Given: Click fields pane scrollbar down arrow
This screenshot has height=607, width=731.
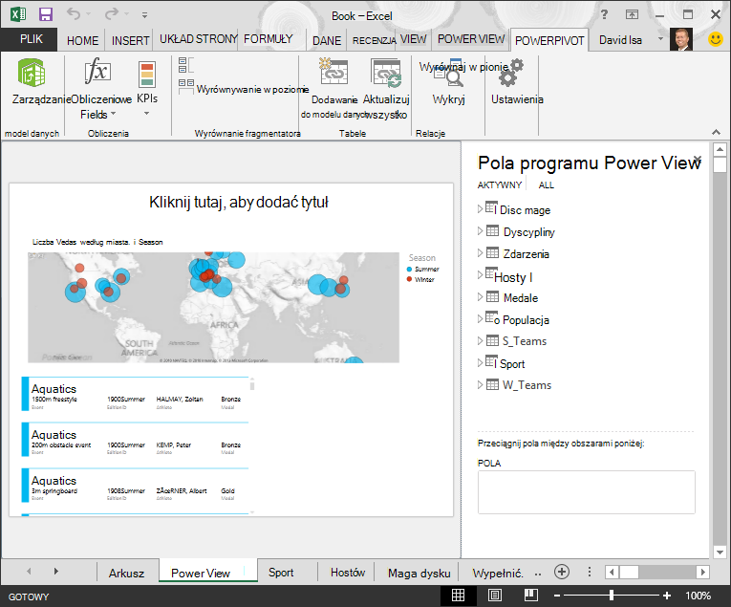Looking at the screenshot, I should tap(720, 552).
